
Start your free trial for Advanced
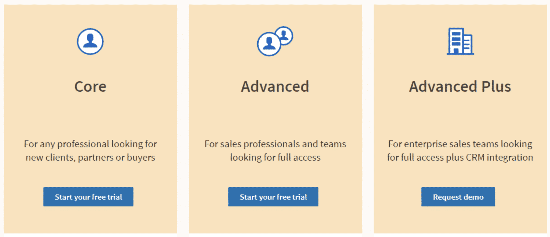click(x=273, y=197)
